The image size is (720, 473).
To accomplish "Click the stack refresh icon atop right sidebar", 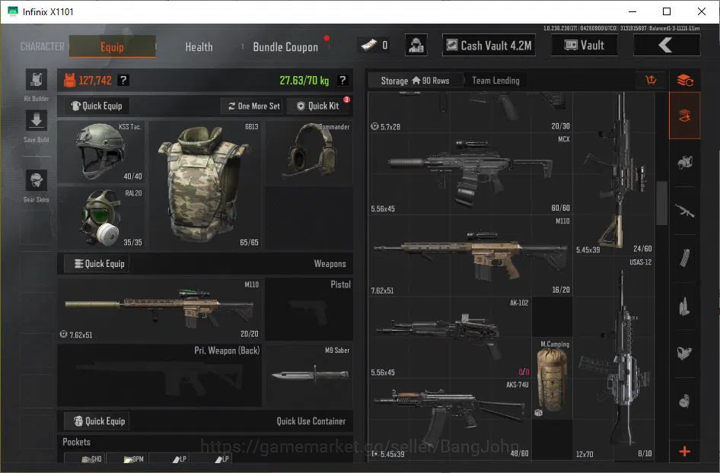I will 685,81.
